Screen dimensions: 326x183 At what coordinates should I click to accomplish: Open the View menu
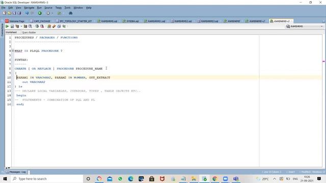point(18,8)
